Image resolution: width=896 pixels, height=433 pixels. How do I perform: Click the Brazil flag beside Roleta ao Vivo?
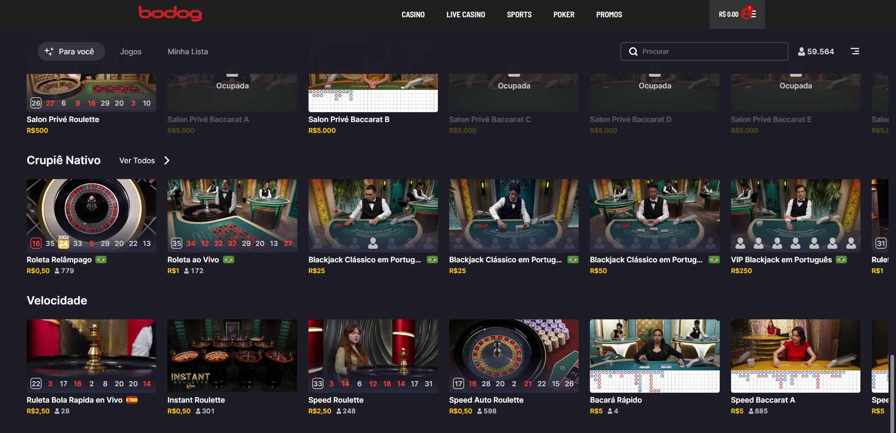229,260
